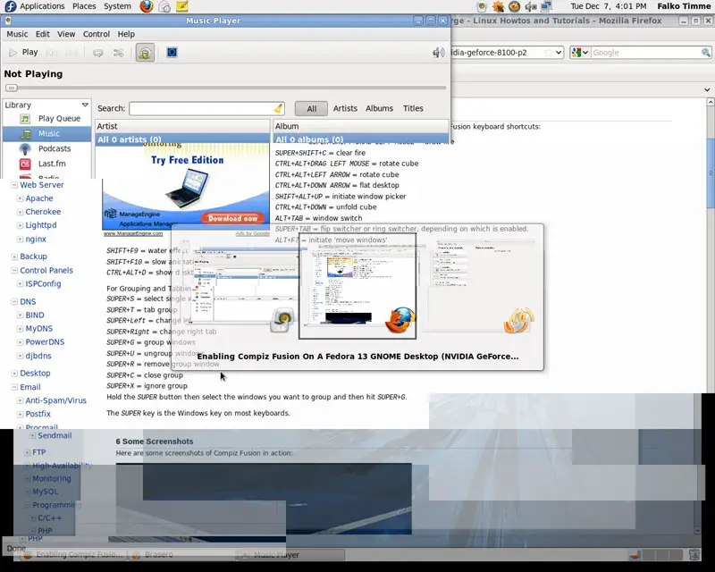Start playback with the Play button
Viewport: 715px width, 572px height.
pyautogui.click(x=23, y=53)
